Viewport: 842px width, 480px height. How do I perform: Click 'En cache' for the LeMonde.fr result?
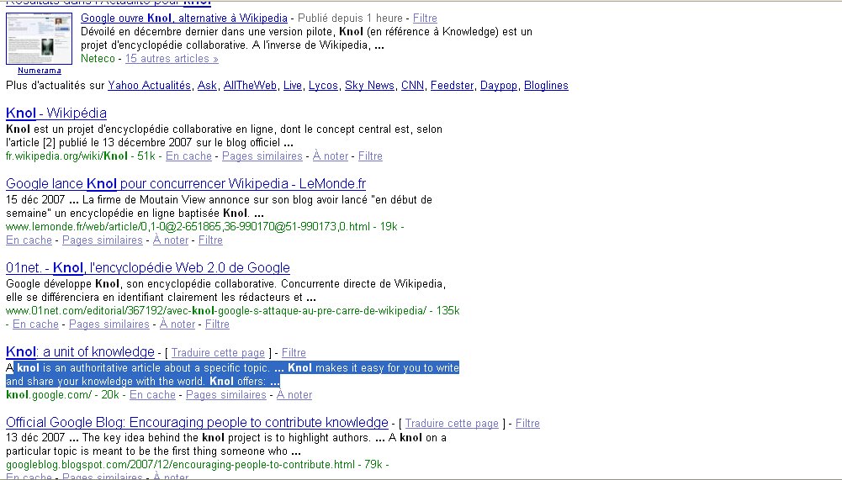(x=29, y=240)
